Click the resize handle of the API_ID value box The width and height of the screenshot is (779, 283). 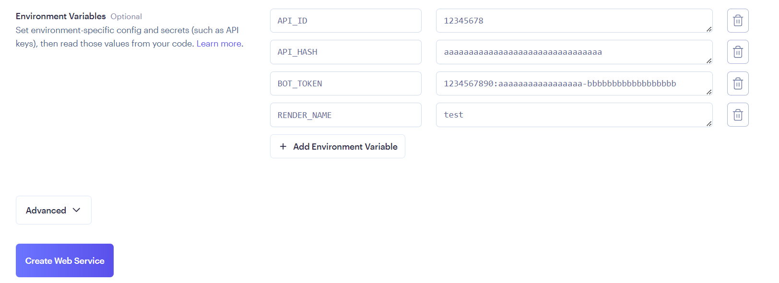pyautogui.click(x=708, y=29)
